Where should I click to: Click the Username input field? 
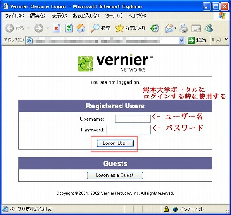(133, 119)
